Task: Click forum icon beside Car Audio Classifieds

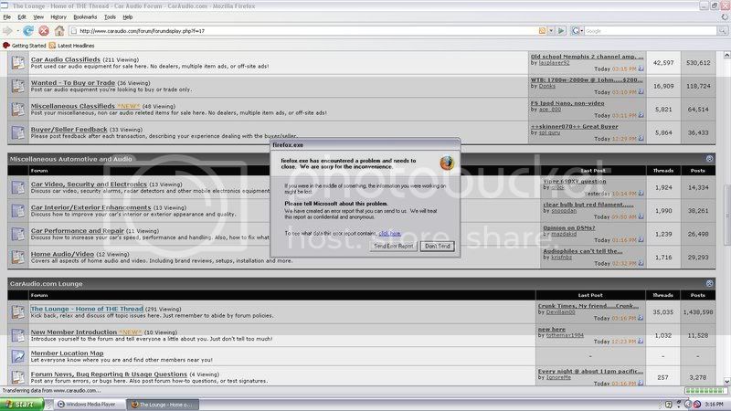Action: pos(18,62)
